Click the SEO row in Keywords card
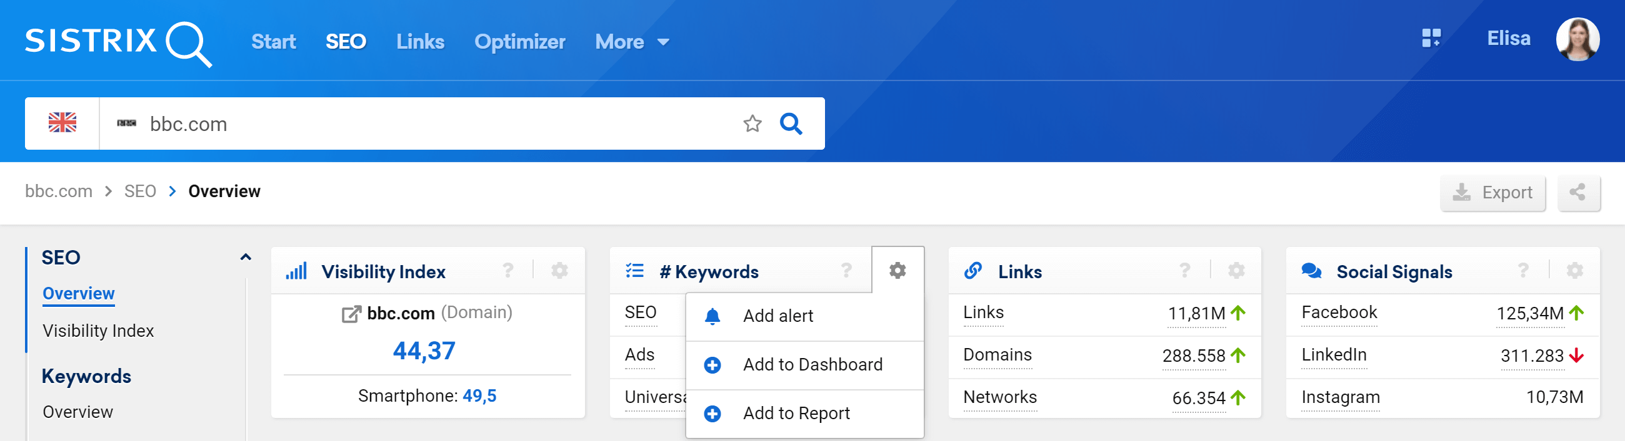The image size is (1625, 441). 640,313
